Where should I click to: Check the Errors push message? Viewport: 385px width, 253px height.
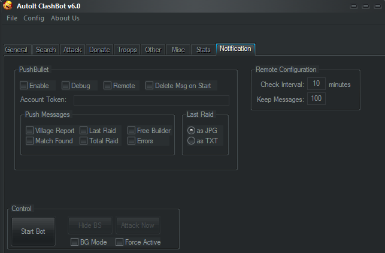(131, 141)
